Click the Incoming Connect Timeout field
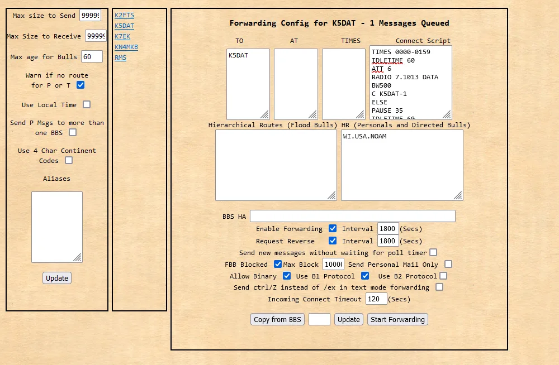This screenshot has height=365, width=559. pyautogui.click(x=376, y=299)
